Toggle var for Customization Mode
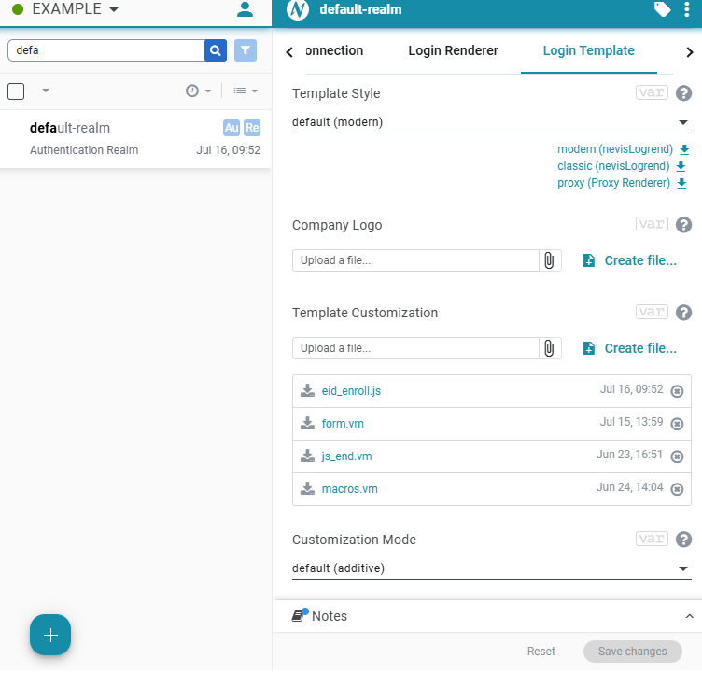Screen dimensions: 702x673 651,540
